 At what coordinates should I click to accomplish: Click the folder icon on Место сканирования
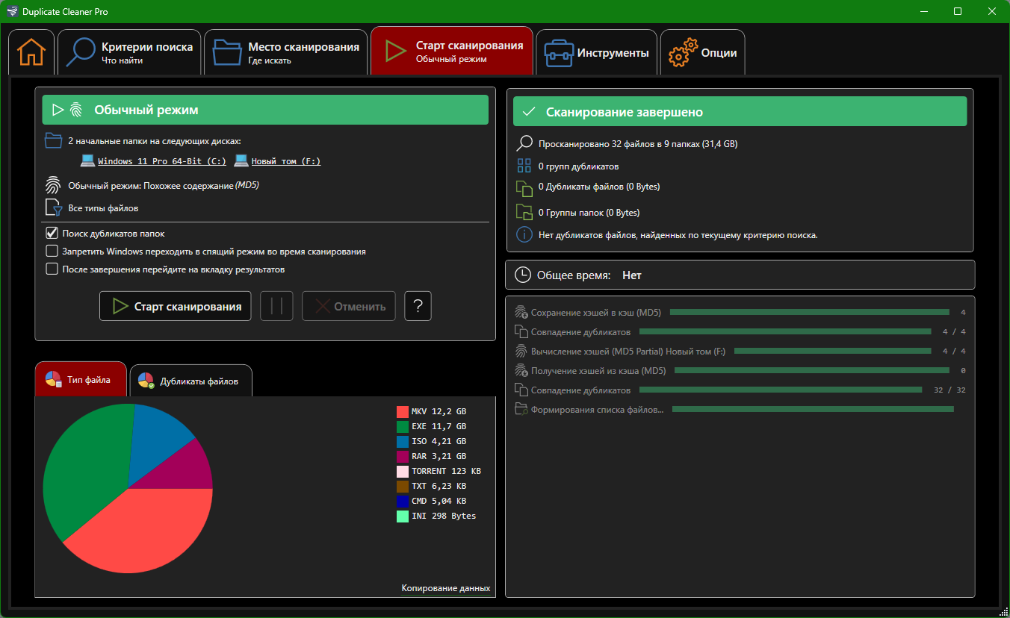226,52
